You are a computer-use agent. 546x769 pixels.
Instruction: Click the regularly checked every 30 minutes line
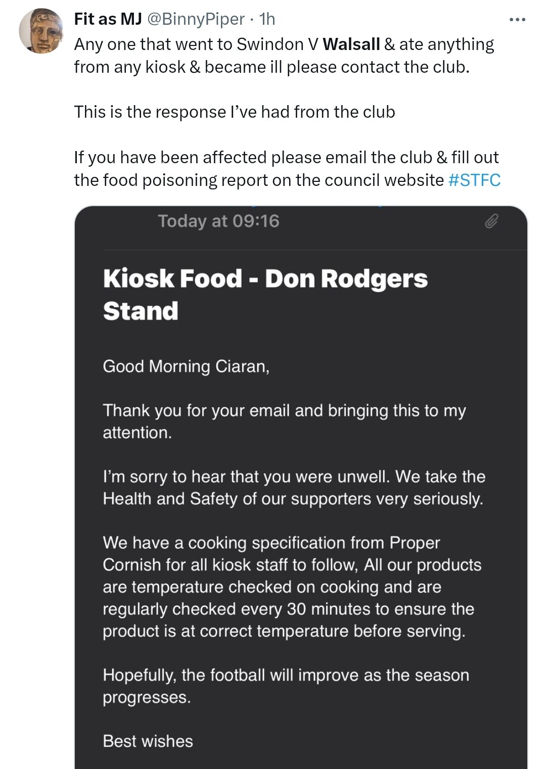pyautogui.click(x=288, y=609)
